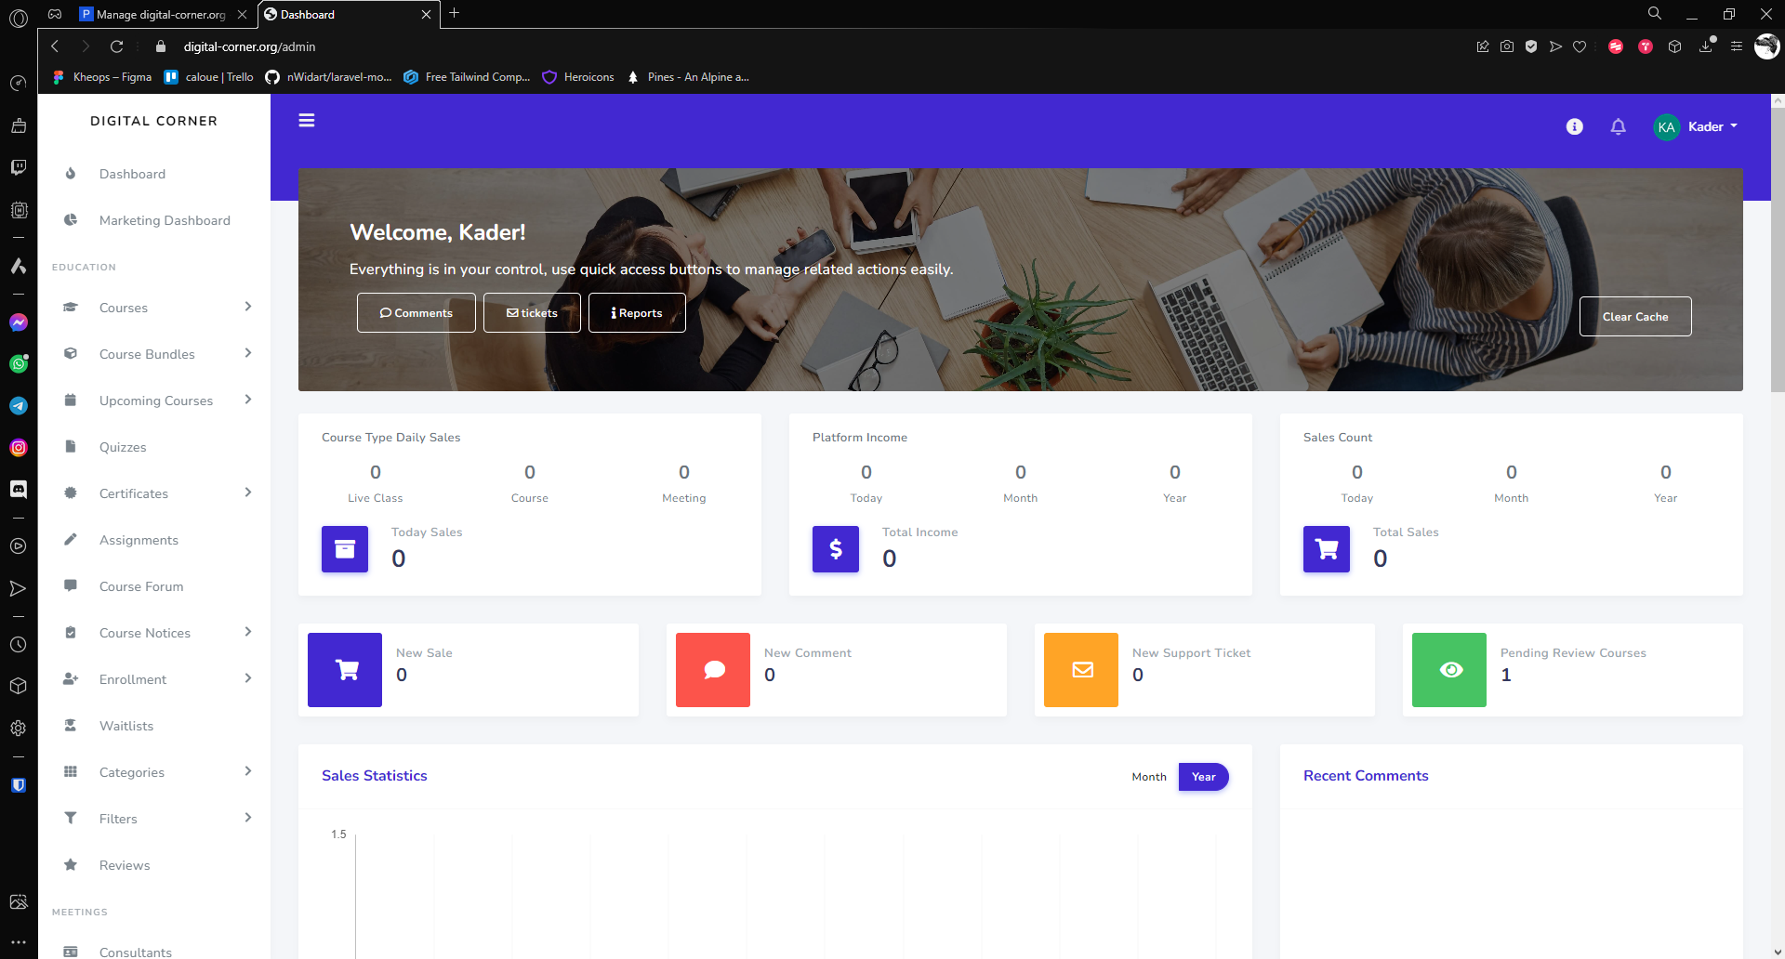Click the Total Income dollar icon
This screenshot has height=959, width=1785.
pos(836,549)
